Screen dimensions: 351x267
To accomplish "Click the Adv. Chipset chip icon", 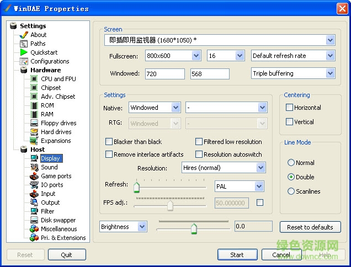I will 34,97.
